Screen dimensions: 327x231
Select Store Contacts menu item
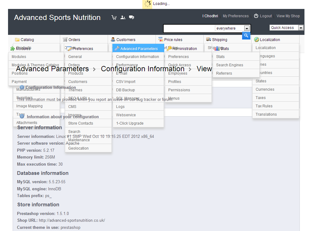88,123
